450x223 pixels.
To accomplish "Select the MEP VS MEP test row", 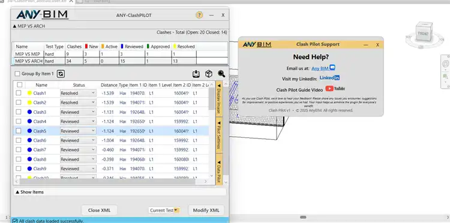I will (120, 54).
